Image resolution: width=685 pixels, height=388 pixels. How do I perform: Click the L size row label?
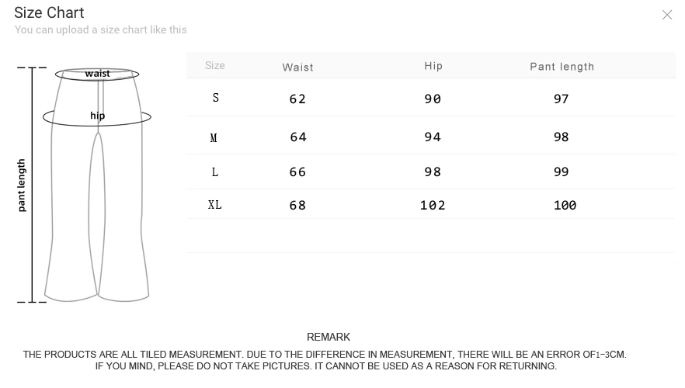(x=215, y=171)
